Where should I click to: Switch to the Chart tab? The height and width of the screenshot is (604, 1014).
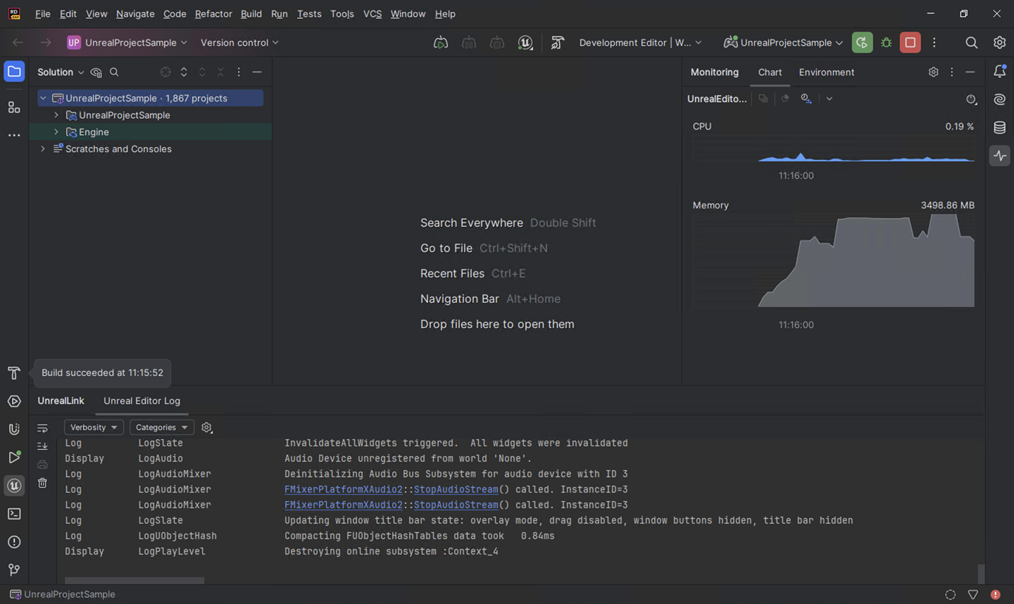click(770, 73)
